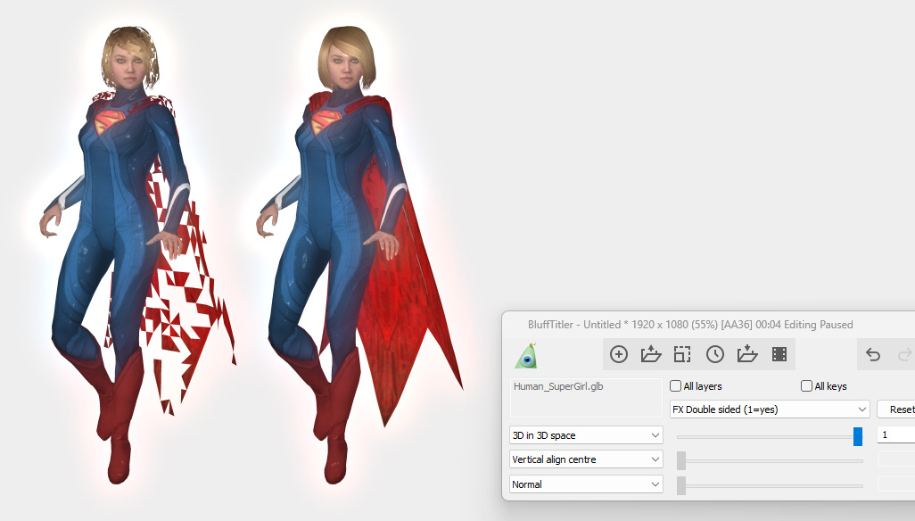Image resolution: width=915 pixels, height=521 pixels.
Task: Expand the Vertical align centre dropdown
Action: (586, 459)
